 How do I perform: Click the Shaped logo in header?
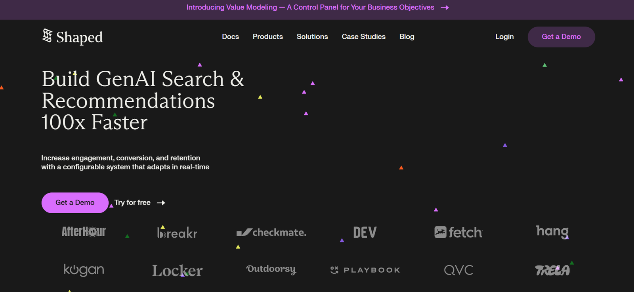click(x=72, y=37)
